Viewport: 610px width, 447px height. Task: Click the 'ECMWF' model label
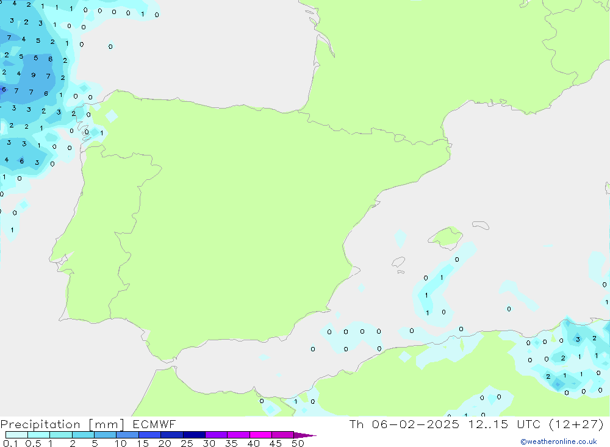(x=154, y=424)
